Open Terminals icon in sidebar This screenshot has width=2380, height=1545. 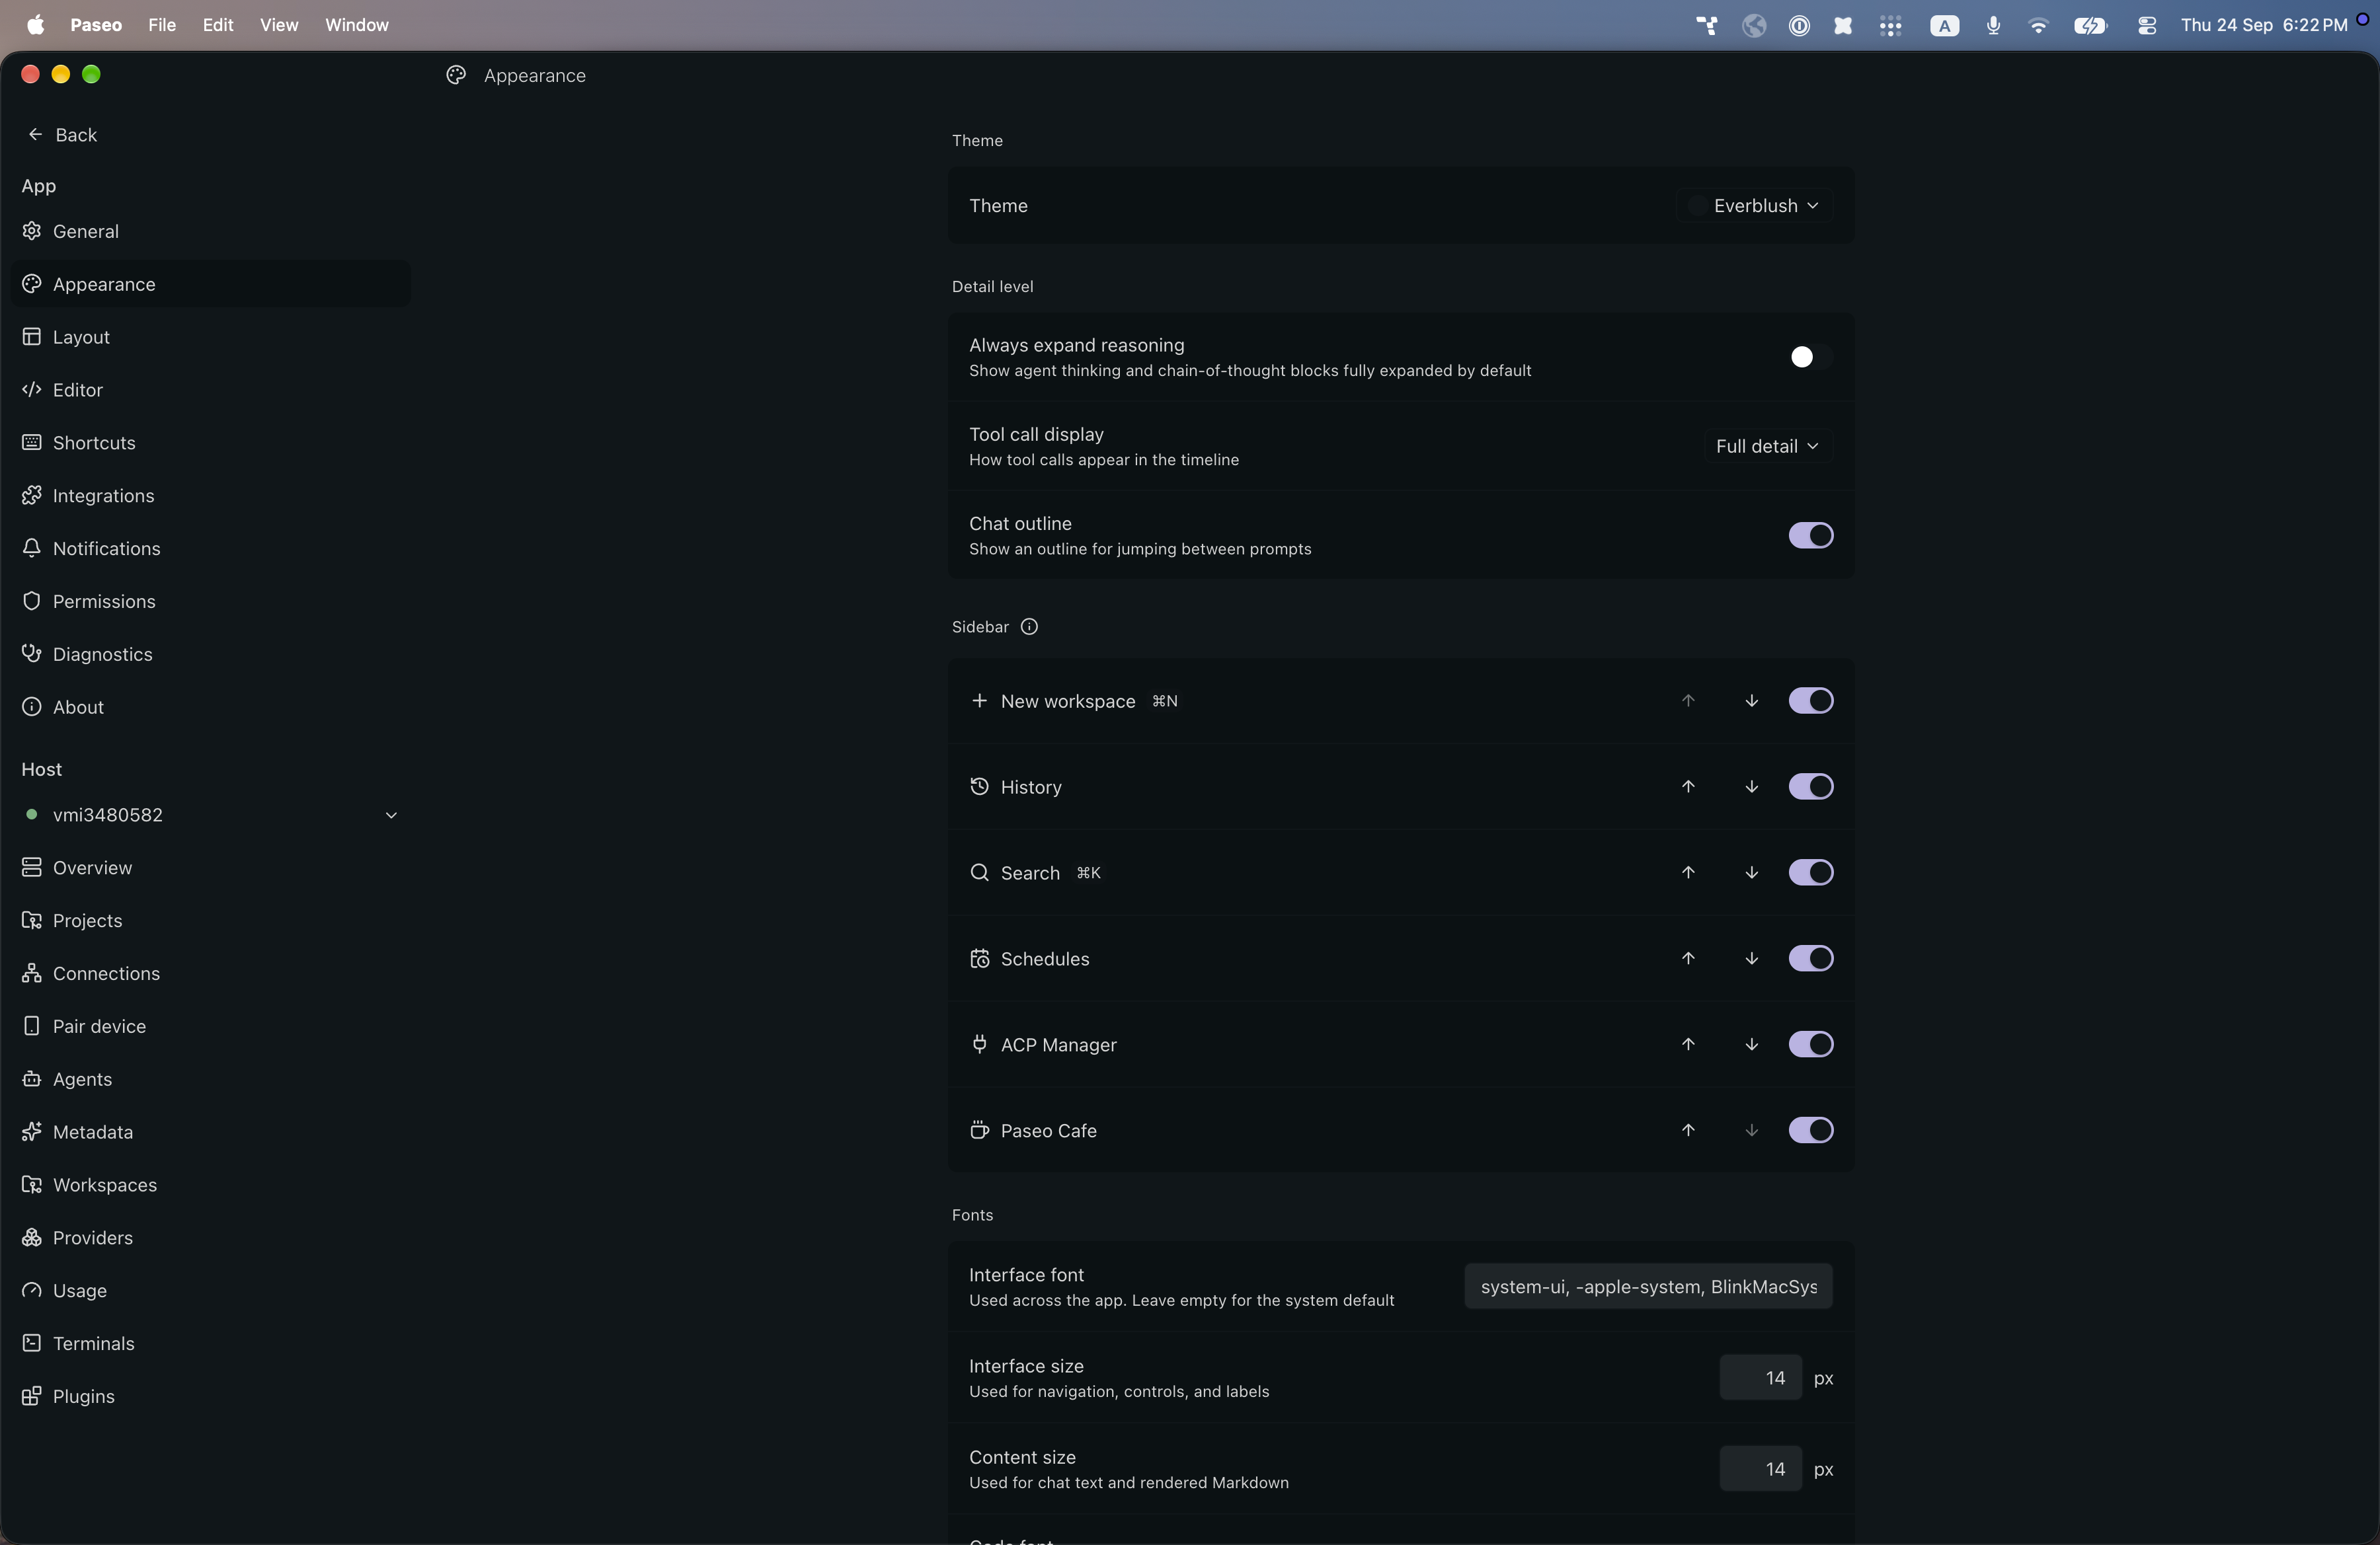coord(32,1342)
